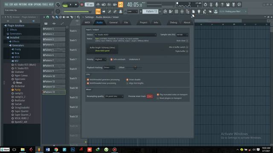Open File Explorer from the taskbar
This screenshot has width=273, height=153.
(x=23, y=150)
